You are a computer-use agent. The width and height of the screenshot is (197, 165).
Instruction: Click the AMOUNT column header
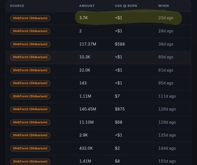87,6
